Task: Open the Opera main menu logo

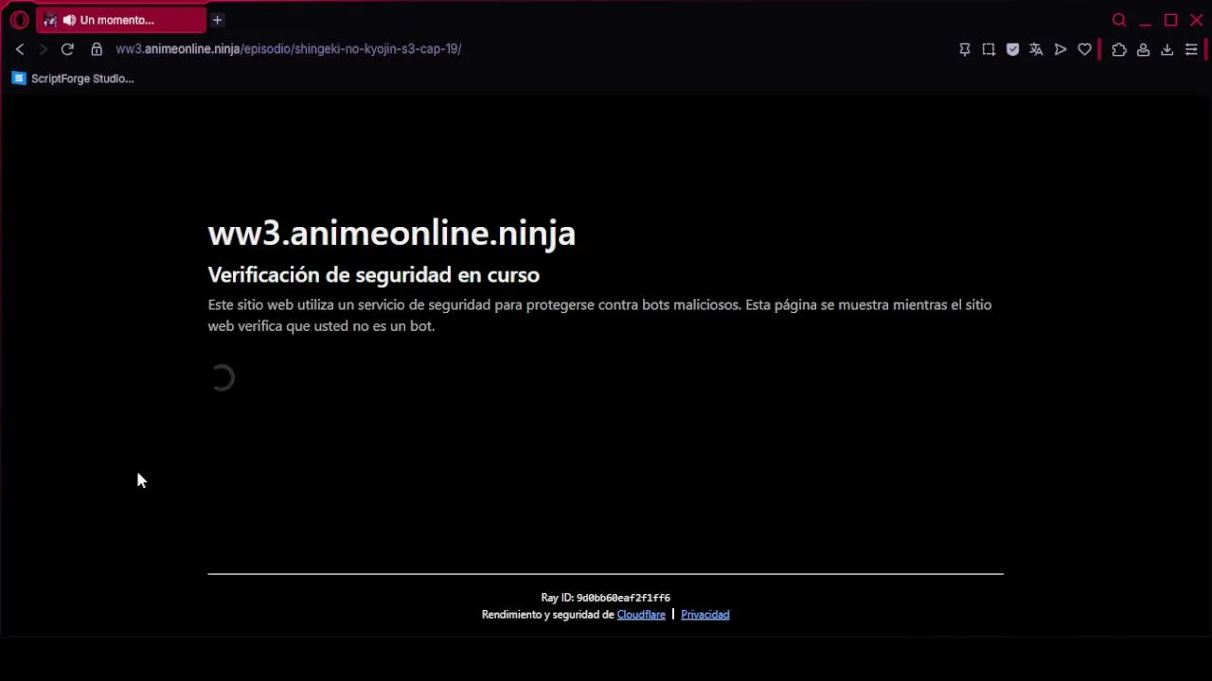Action: click(x=19, y=20)
